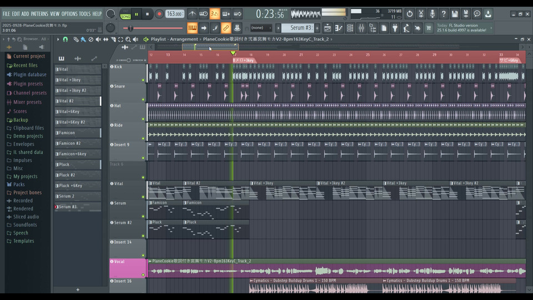Select the mute tool speaker icon in playlist
The width and height of the screenshot is (533, 300).
[x=98, y=39]
